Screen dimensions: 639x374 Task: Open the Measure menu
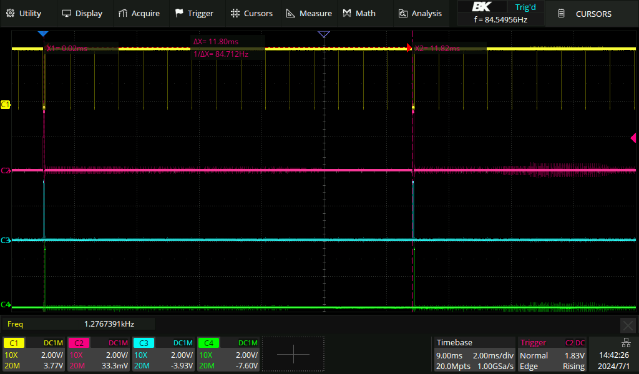tap(309, 14)
